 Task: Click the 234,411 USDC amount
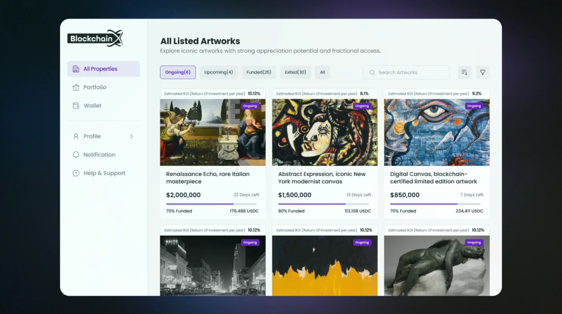point(470,211)
